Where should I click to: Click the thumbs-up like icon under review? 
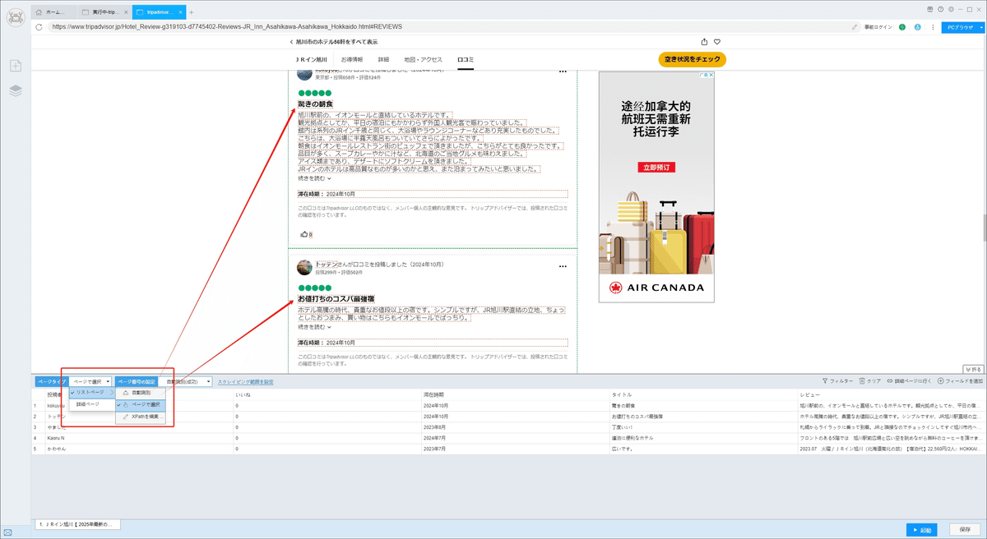point(304,234)
